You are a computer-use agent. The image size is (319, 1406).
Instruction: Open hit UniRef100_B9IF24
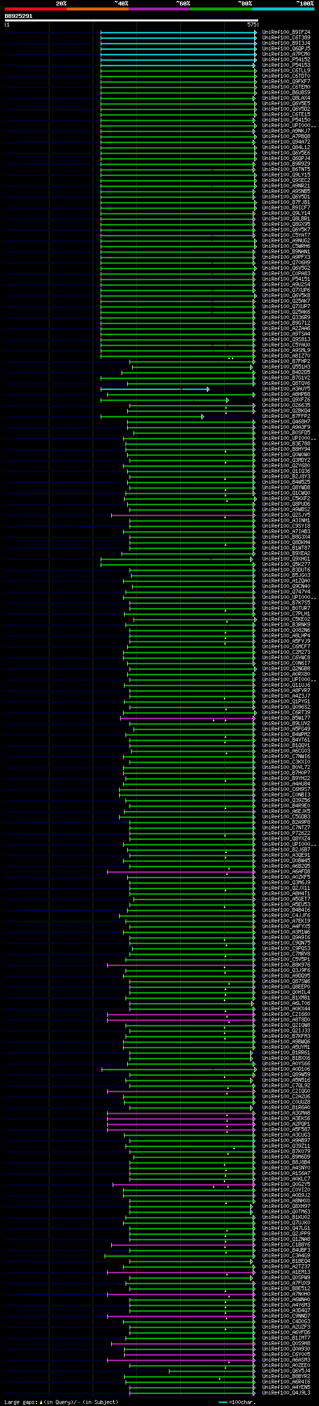(286, 32)
